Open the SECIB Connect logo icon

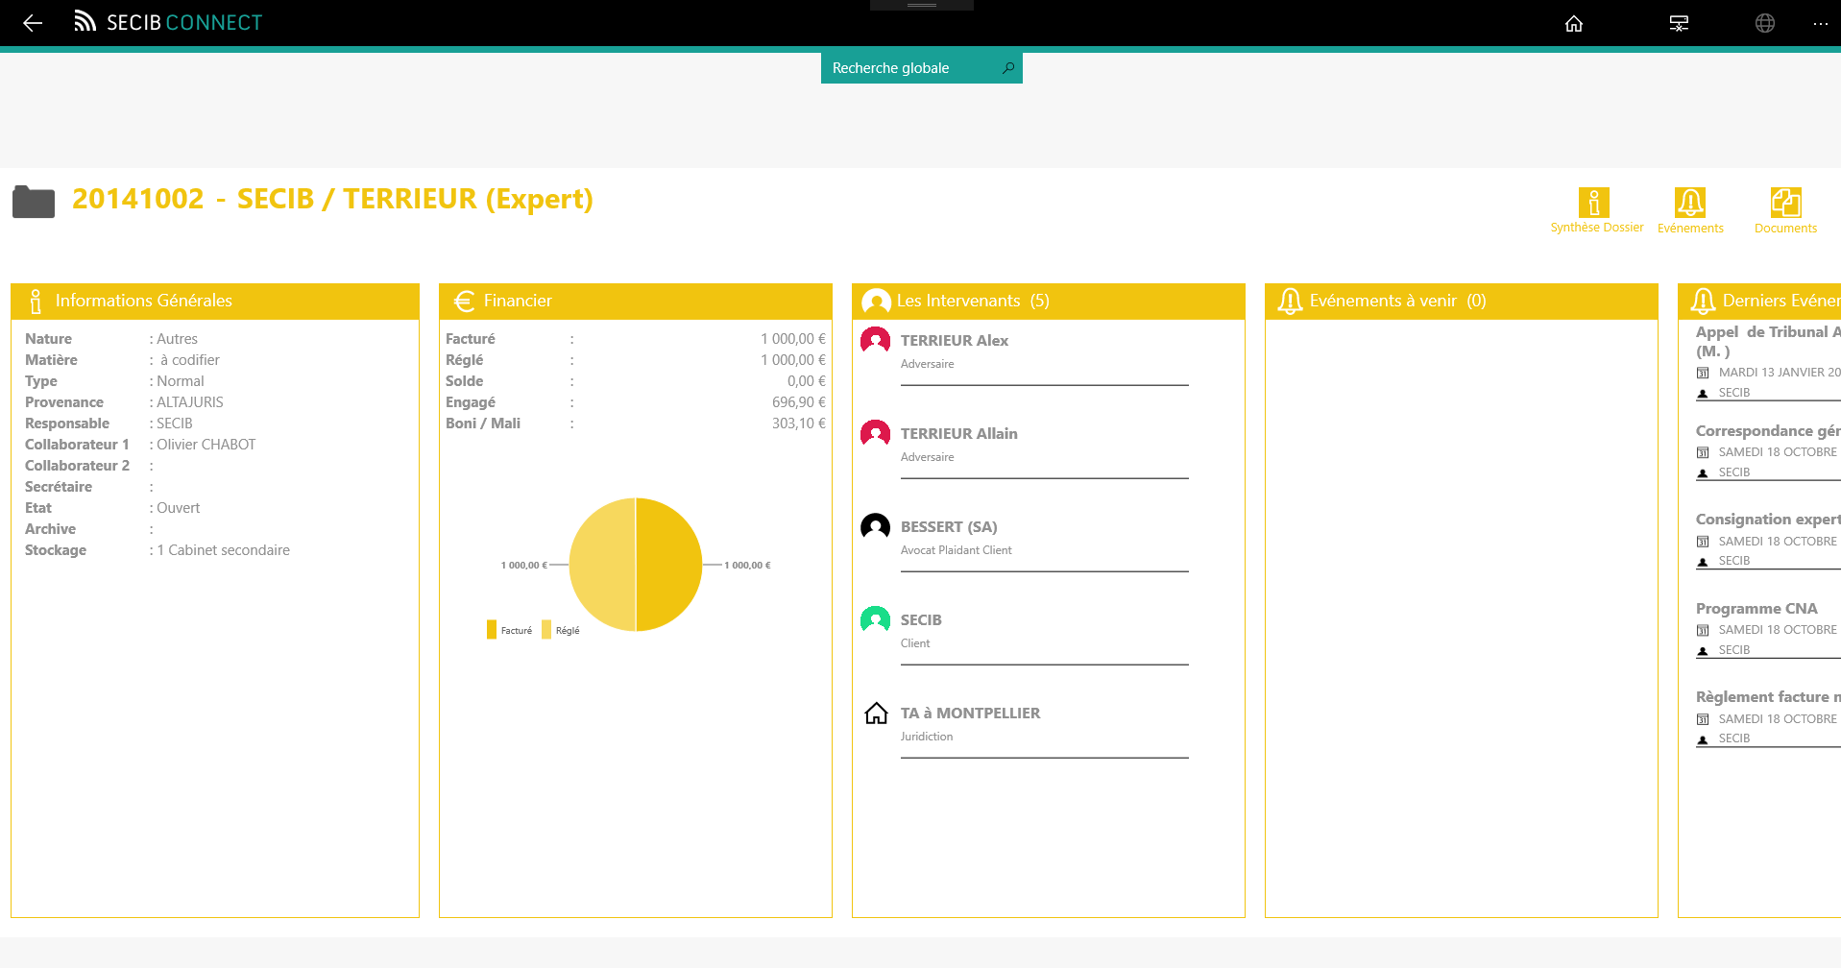coord(85,22)
